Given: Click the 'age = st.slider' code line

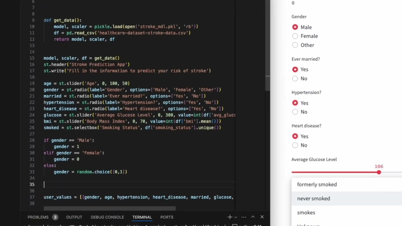Looking at the screenshot, I should 86,83.
